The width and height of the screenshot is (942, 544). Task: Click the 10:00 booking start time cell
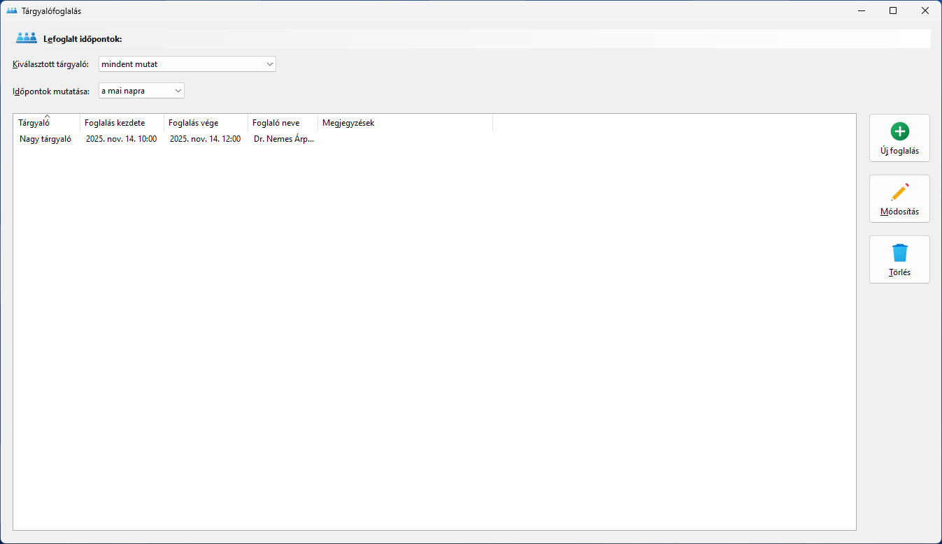(x=121, y=139)
